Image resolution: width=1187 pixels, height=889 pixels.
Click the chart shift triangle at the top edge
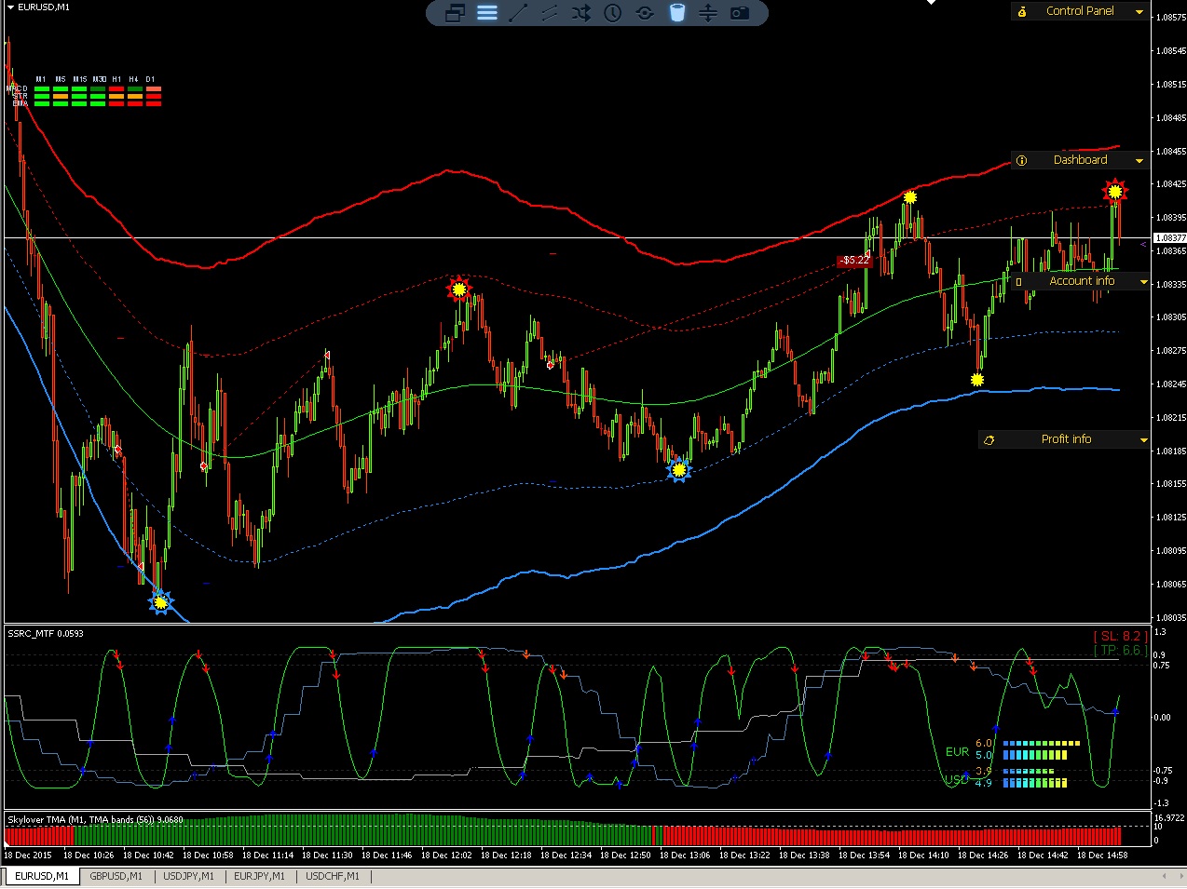pyautogui.click(x=930, y=3)
